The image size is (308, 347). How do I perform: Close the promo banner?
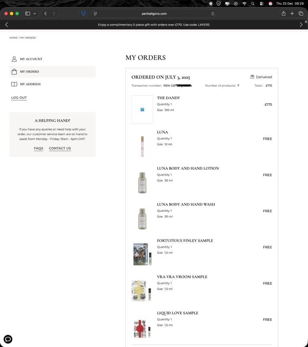click(306, 22)
